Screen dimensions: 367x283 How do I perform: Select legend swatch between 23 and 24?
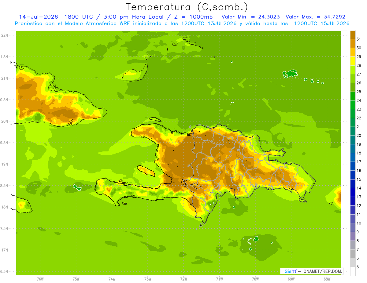(x=353, y=105)
